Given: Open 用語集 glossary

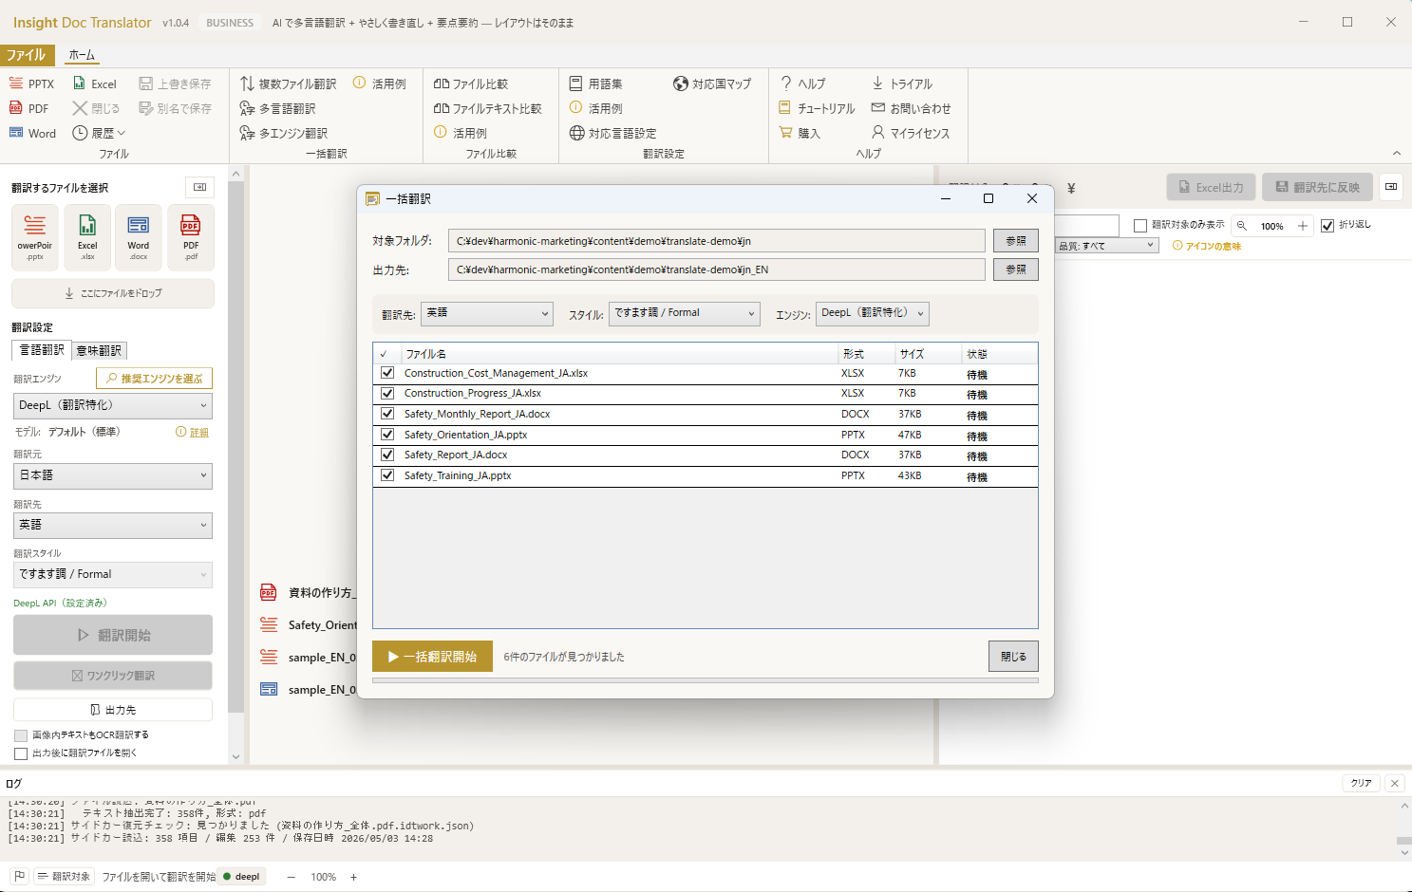Looking at the screenshot, I should [x=595, y=84].
